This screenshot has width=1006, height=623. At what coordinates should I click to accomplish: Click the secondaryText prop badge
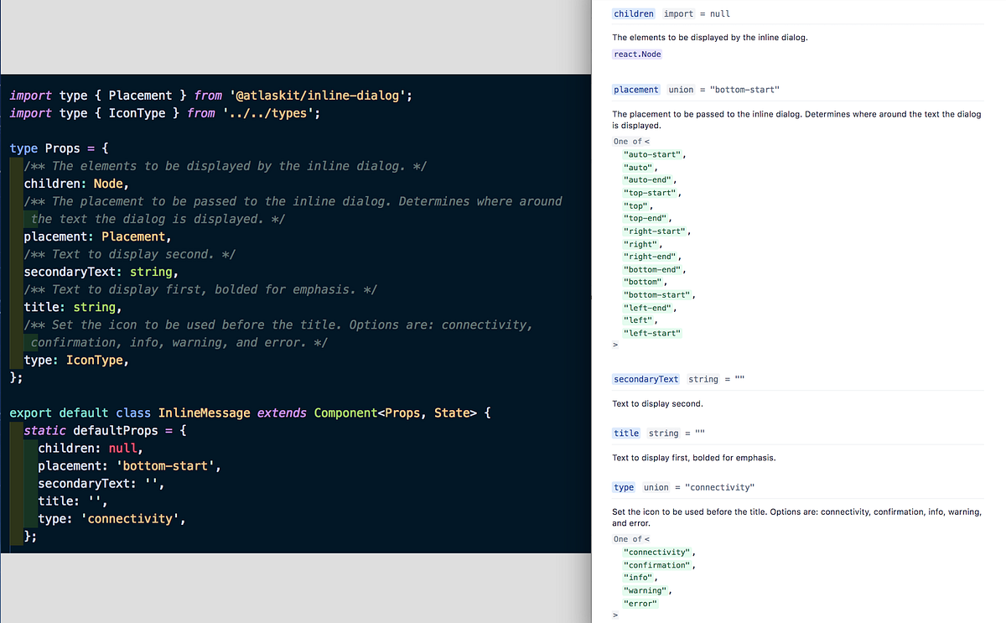click(646, 379)
